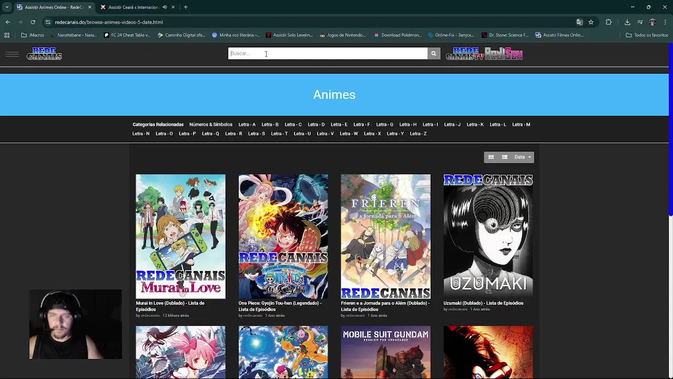Open Todos os favoritos folder

point(647,35)
